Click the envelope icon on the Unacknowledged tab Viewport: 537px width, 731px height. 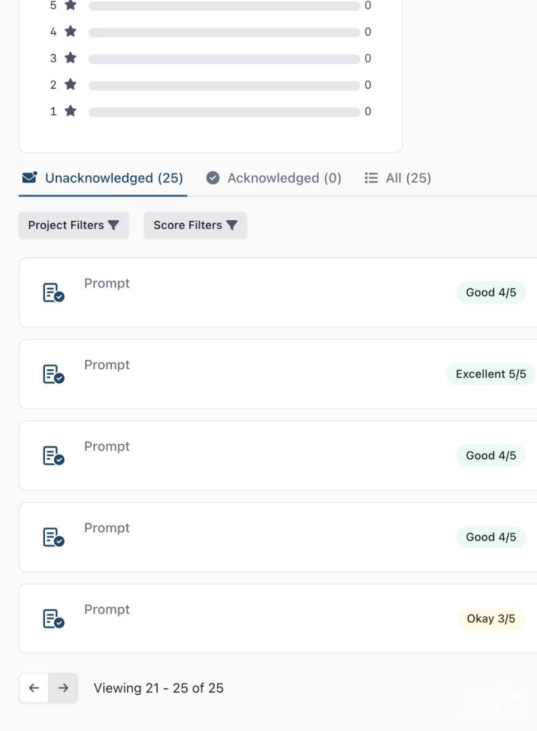[30, 178]
